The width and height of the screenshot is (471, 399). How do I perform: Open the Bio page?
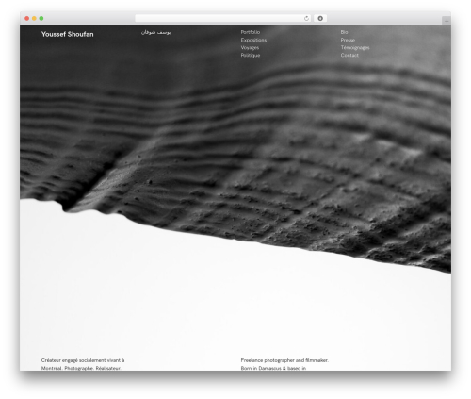click(344, 32)
